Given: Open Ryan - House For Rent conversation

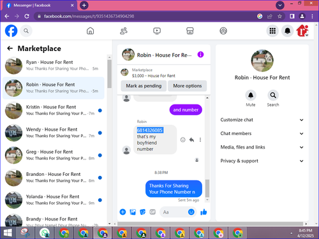Looking at the screenshot, I should pos(54,66).
